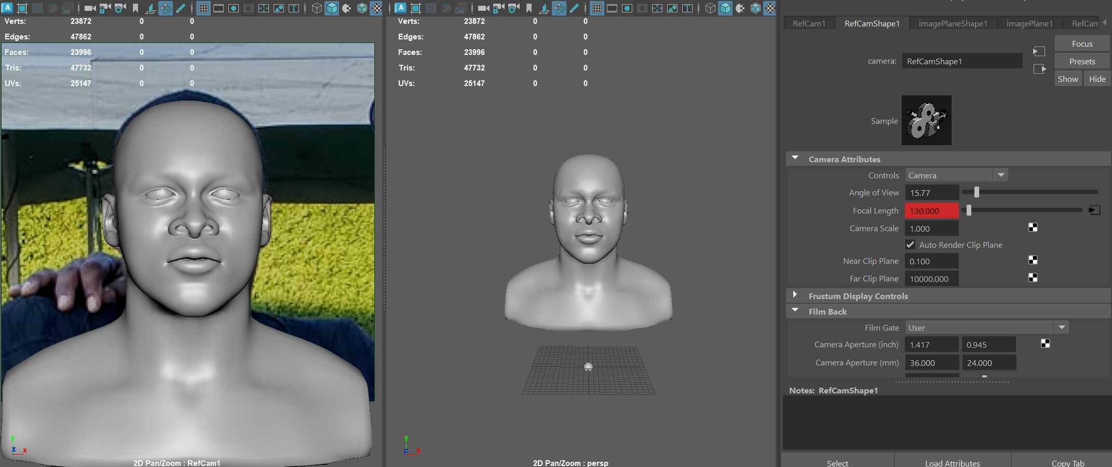Click the Presets button
The height and width of the screenshot is (467, 1112).
click(1082, 61)
